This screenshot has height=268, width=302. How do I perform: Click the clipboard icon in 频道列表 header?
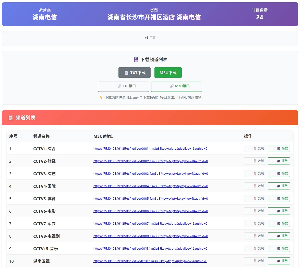click(10, 118)
